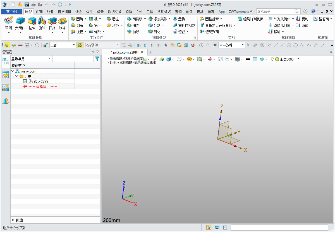Click the 查找命令 search field
The image size is (335, 232).
(x=275, y=11)
